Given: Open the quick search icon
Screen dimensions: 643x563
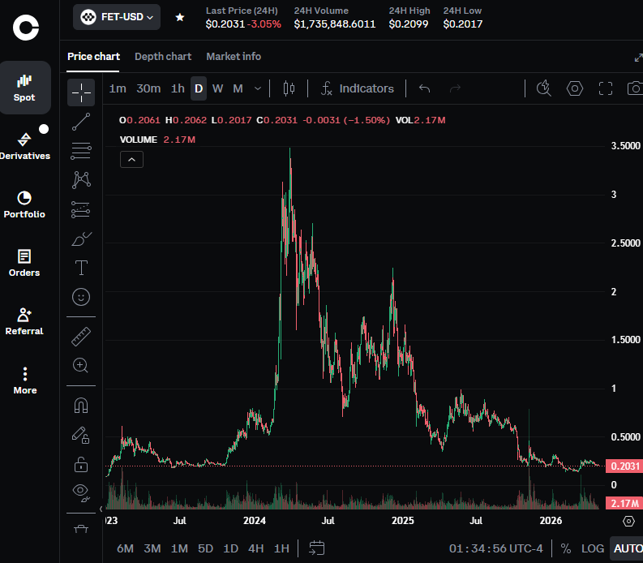Looking at the screenshot, I should 544,88.
